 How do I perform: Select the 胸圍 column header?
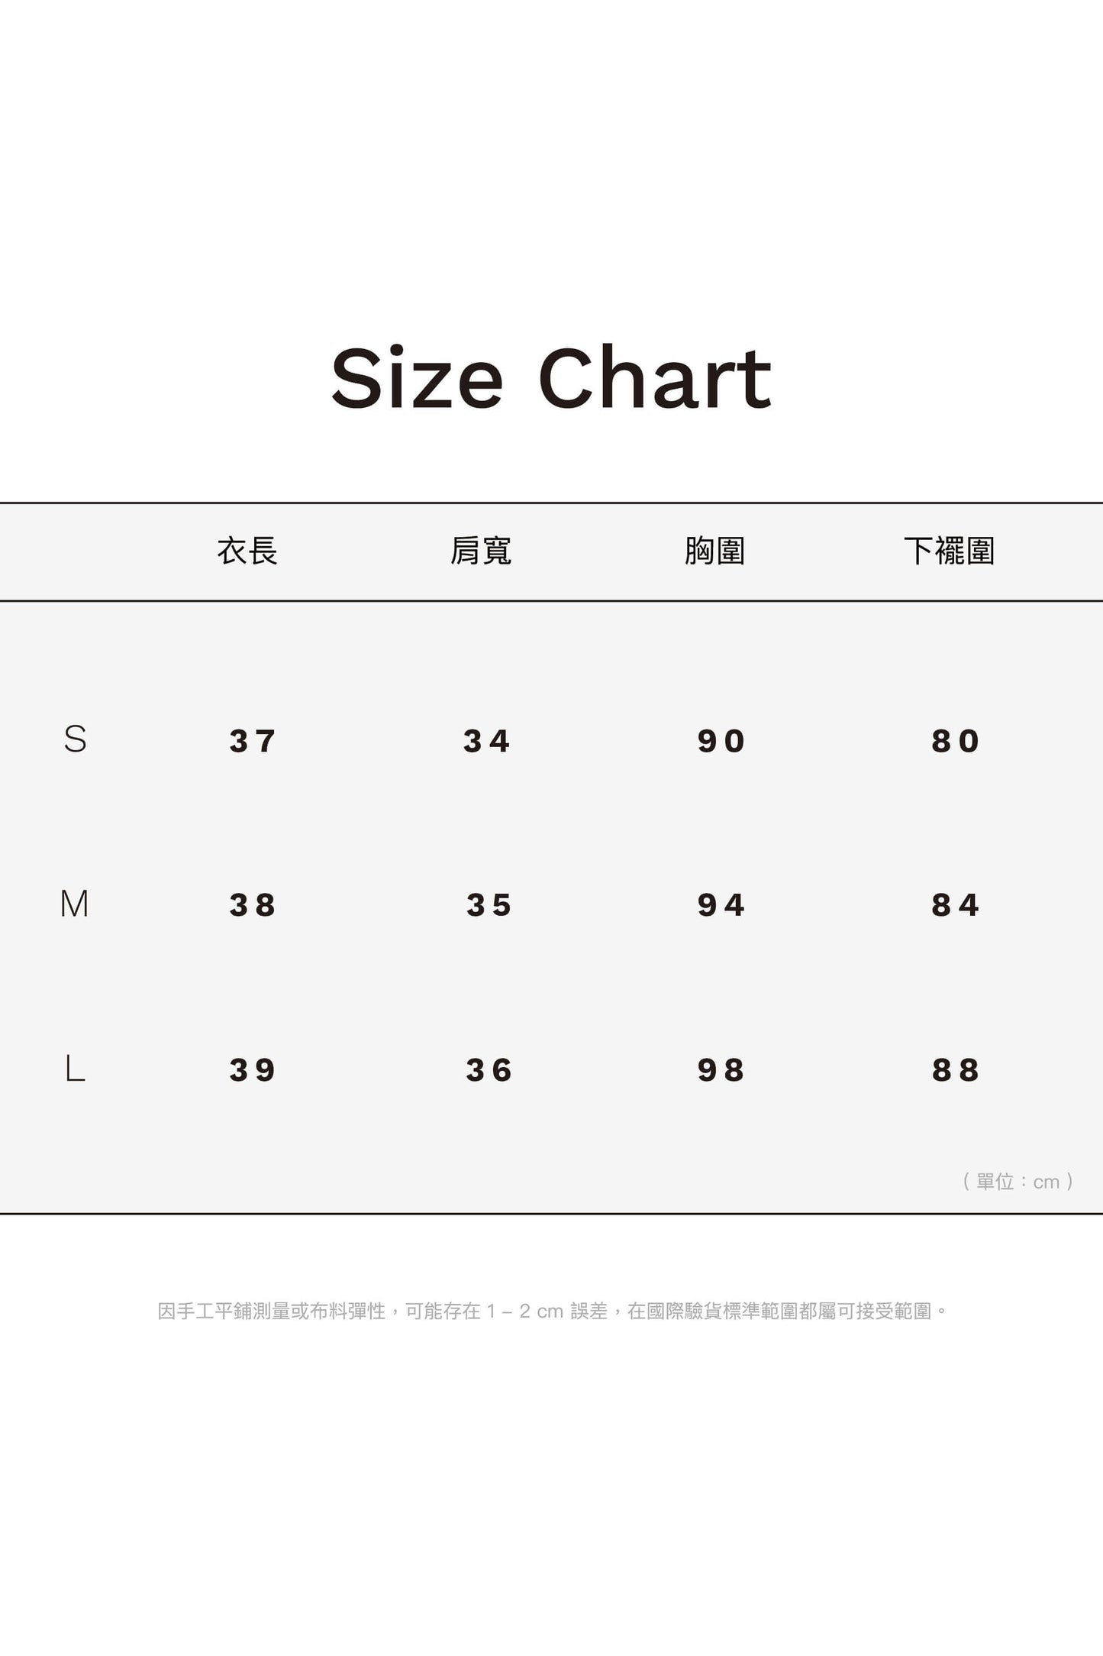715,551
